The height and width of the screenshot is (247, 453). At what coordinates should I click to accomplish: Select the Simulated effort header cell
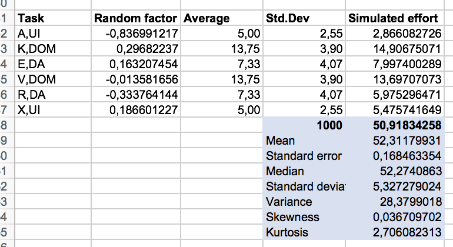click(x=395, y=18)
